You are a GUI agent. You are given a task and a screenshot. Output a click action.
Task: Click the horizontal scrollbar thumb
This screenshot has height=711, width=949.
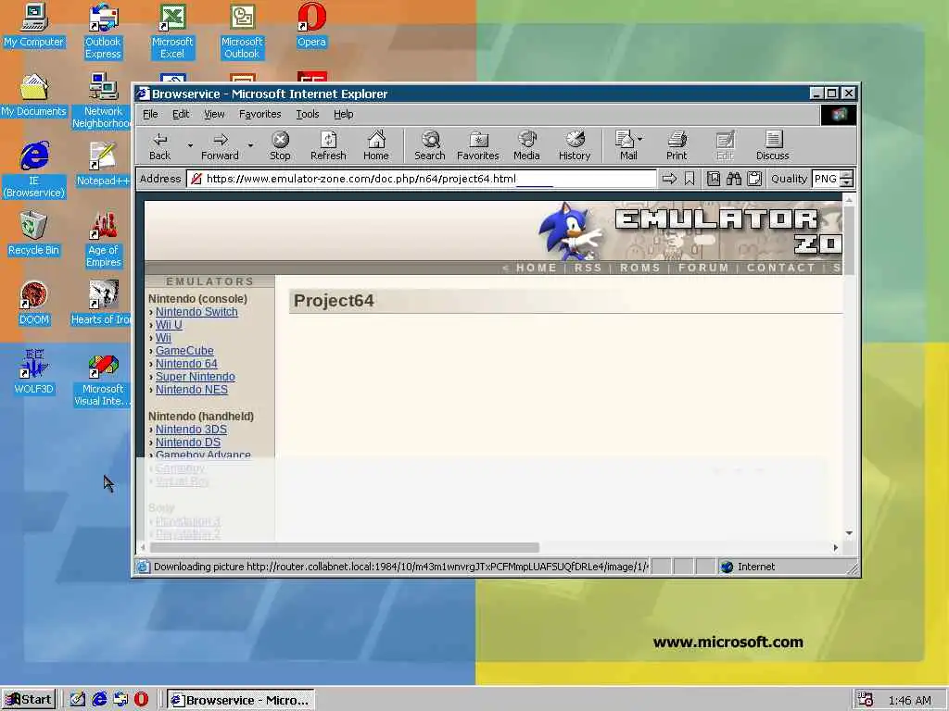[x=345, y=547]
